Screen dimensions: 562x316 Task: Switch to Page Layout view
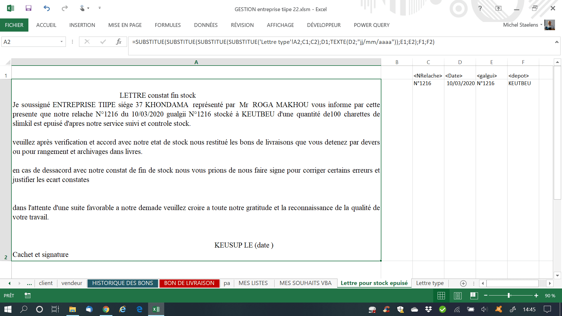tap(458, 296)
